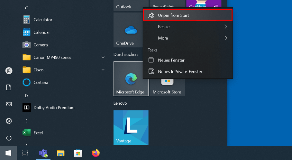The image size is (292, 160).
Task: Open the More submenu
Action: tap(187, 38)
